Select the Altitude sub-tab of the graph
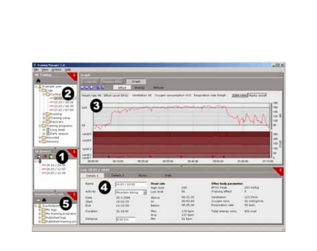The image size is (317, 251). point(158,87)
